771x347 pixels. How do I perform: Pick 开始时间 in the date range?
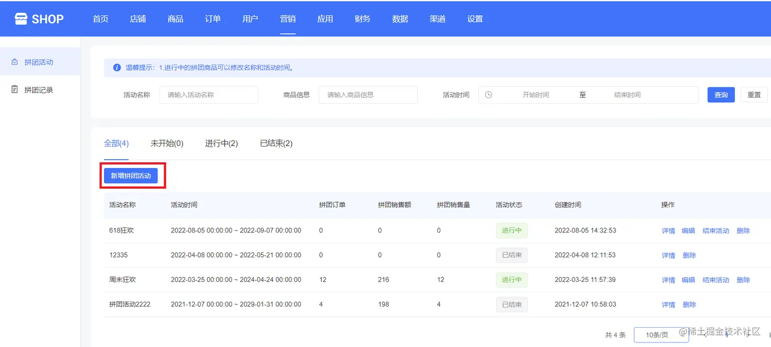(535, 95)
